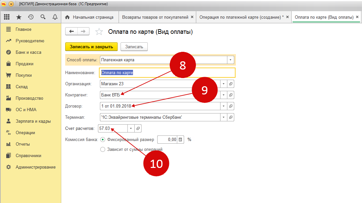Open the Счет расчетов link icon
Screen dimensions: 362x203
click(138, 128)
